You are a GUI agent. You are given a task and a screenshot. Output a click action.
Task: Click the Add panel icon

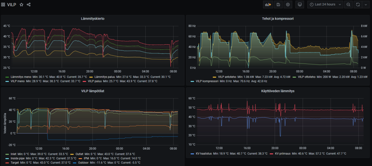(x=268, y=4)
